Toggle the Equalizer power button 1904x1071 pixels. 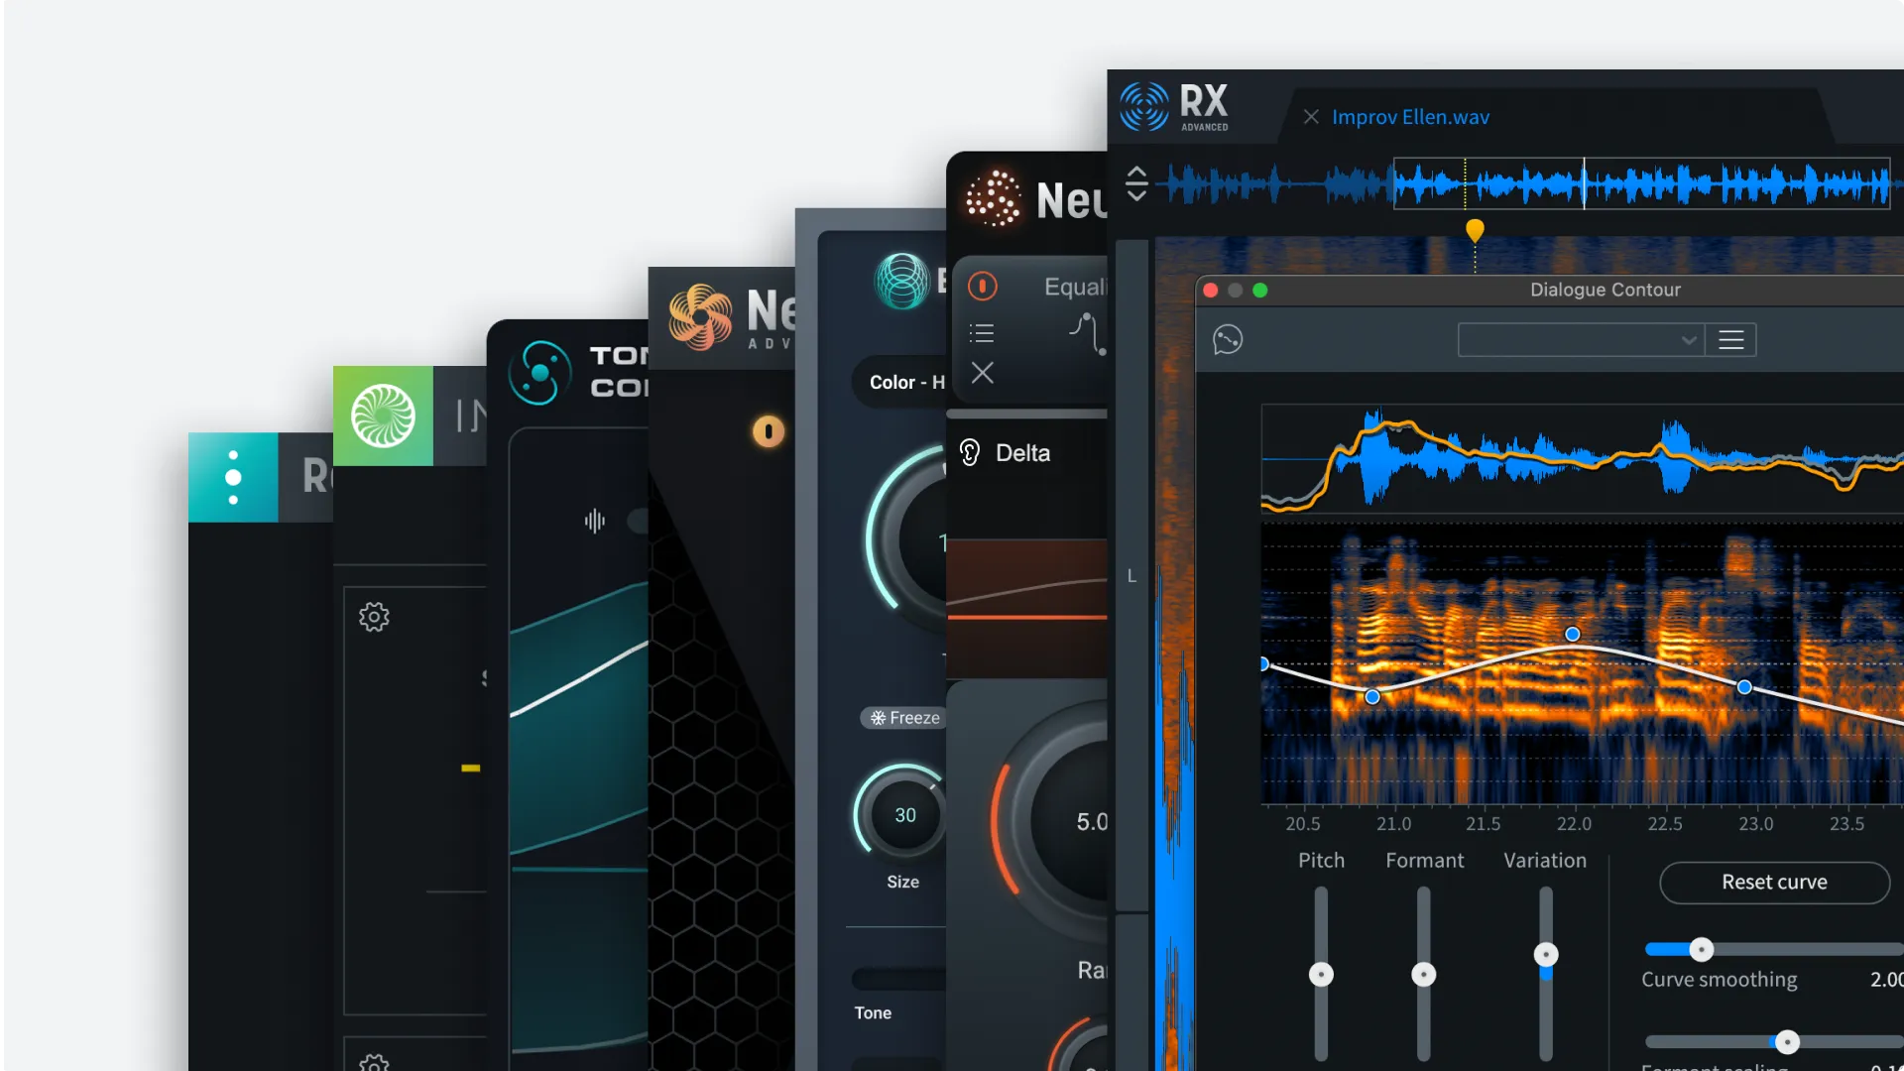[x=983, y=286]
